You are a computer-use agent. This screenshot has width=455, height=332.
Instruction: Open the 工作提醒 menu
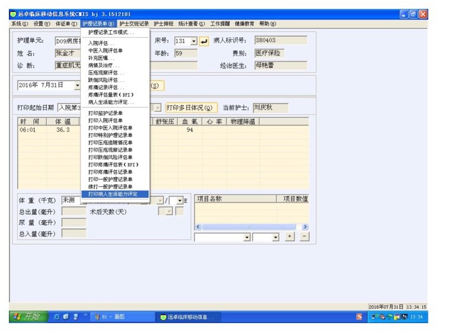[x=220, y=24]
